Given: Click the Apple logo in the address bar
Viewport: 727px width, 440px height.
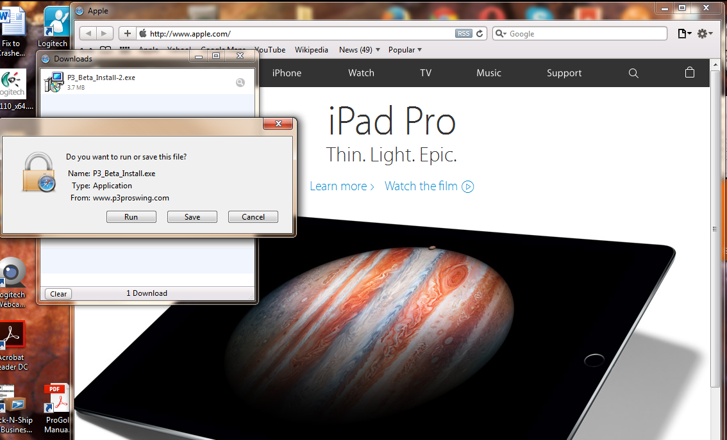Looking at the screenshot, I should coord(143,33).
